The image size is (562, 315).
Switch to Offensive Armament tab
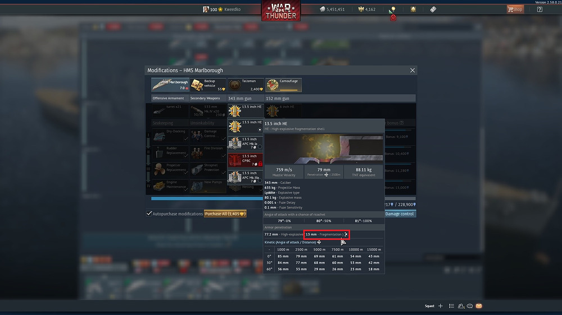pyautogui.click(x=170, y=98)
